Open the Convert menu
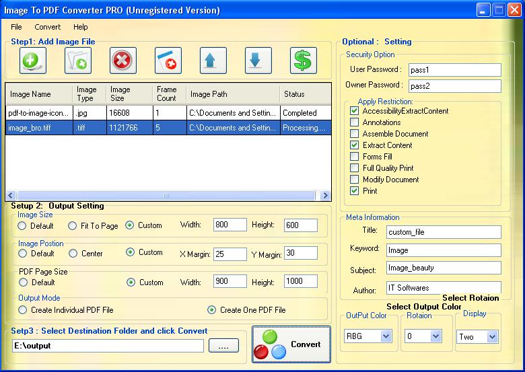Image resolution: width=525 pixels, height=372 pixels. [48, 27]
